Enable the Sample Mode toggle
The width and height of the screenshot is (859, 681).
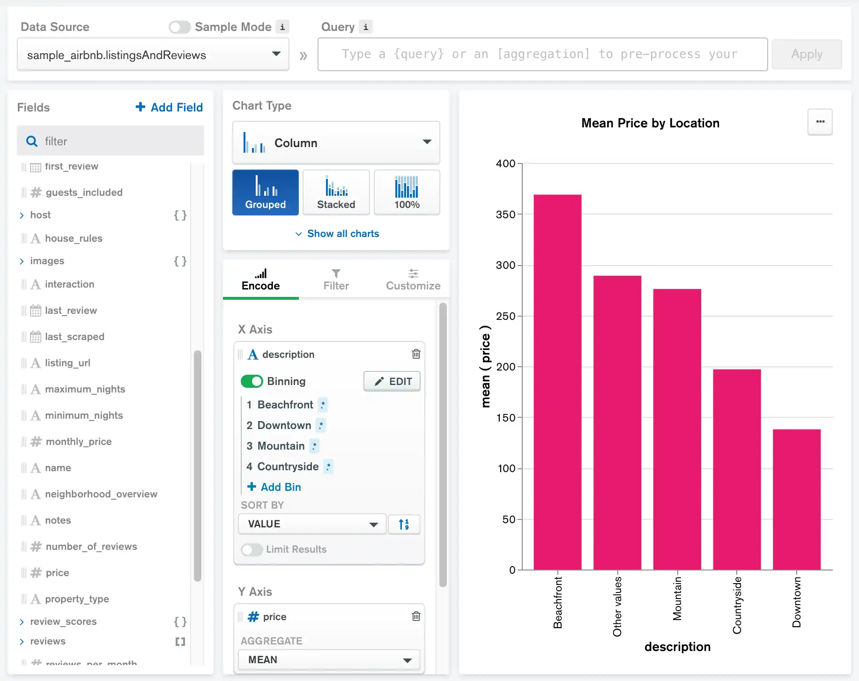coord(180,27)
